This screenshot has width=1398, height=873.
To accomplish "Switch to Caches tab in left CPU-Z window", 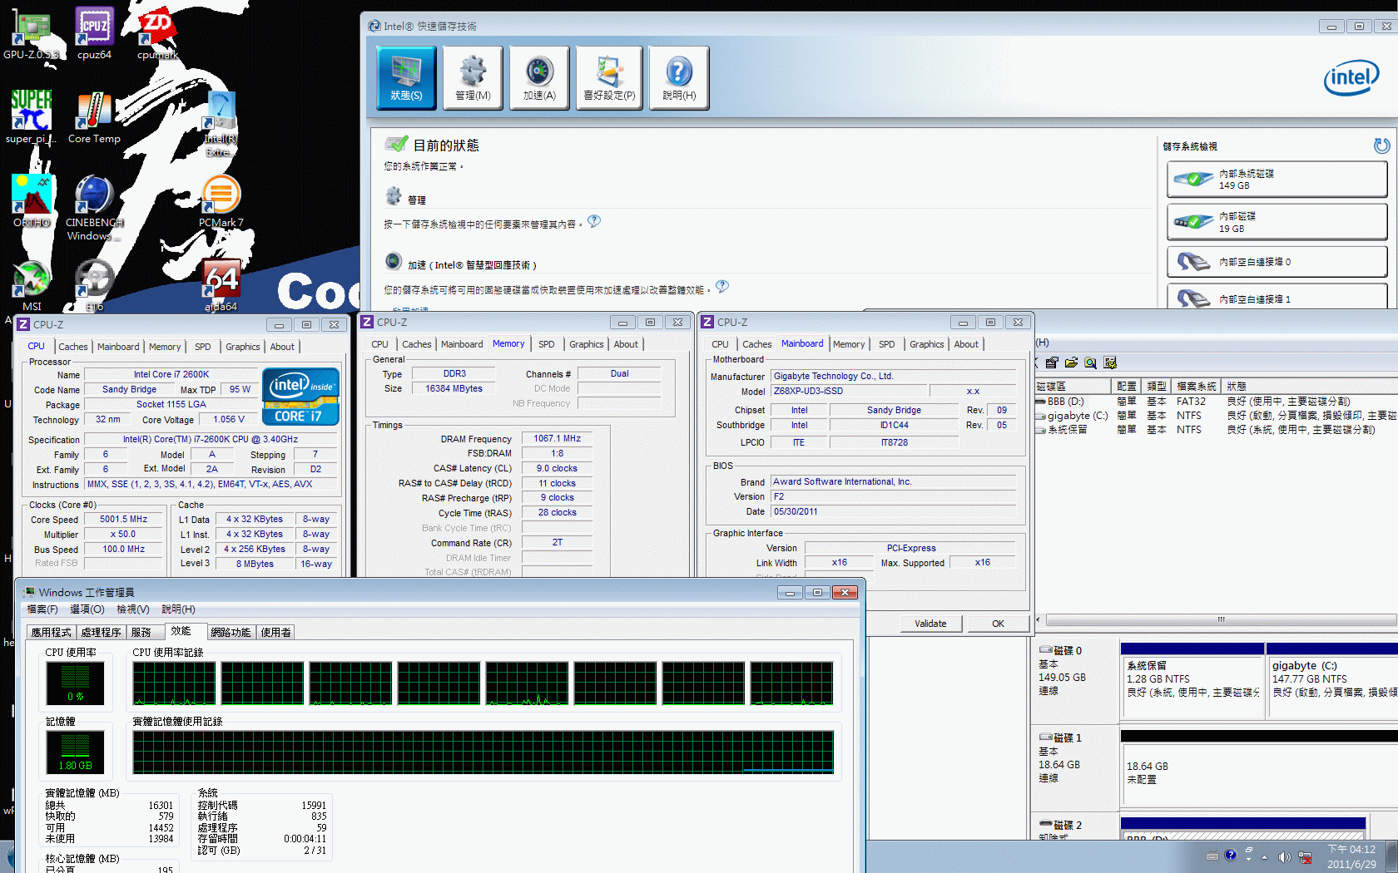I will pyautogui.click(x=73, y=347).
